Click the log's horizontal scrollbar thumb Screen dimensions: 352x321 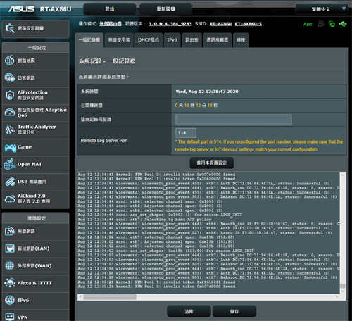(110, 297)
